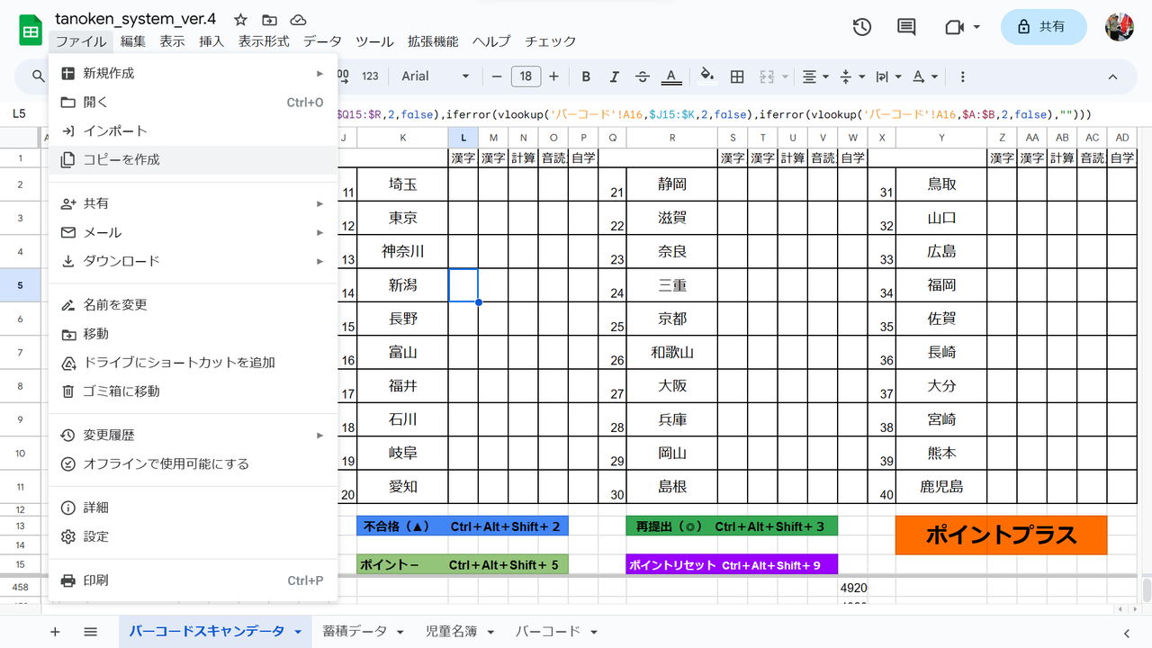Click the font size field showing 18

[526, 76]
